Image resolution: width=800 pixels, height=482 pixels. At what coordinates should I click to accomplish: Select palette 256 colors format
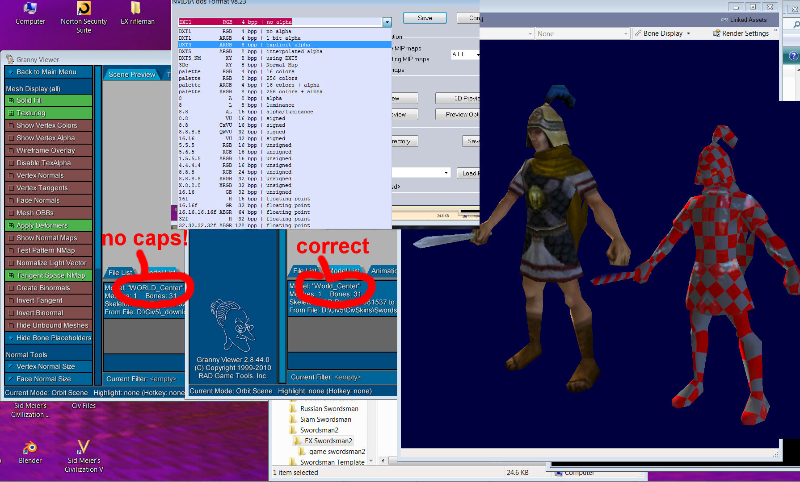[284, 78]
